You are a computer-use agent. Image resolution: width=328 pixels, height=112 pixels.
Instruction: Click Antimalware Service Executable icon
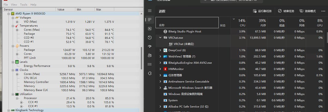(x=165, y=81)
